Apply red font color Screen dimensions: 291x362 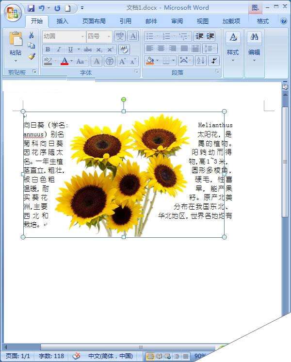(x=65, y=61)
